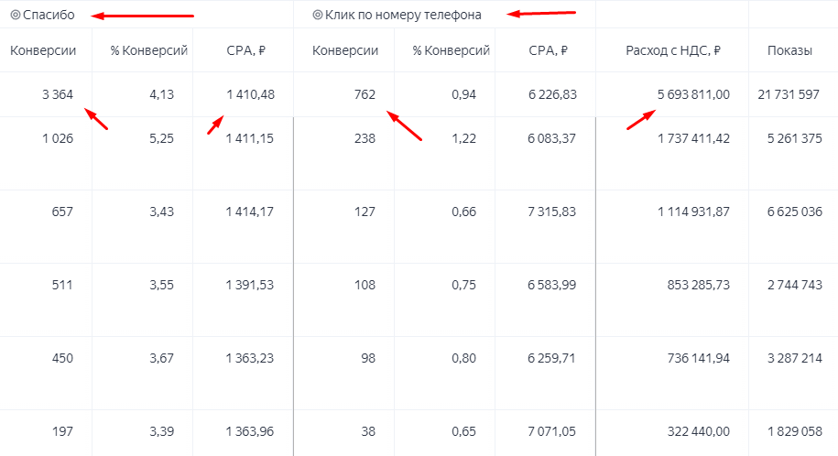Sort by Конверсии under Спасибо

pos(43,50)
